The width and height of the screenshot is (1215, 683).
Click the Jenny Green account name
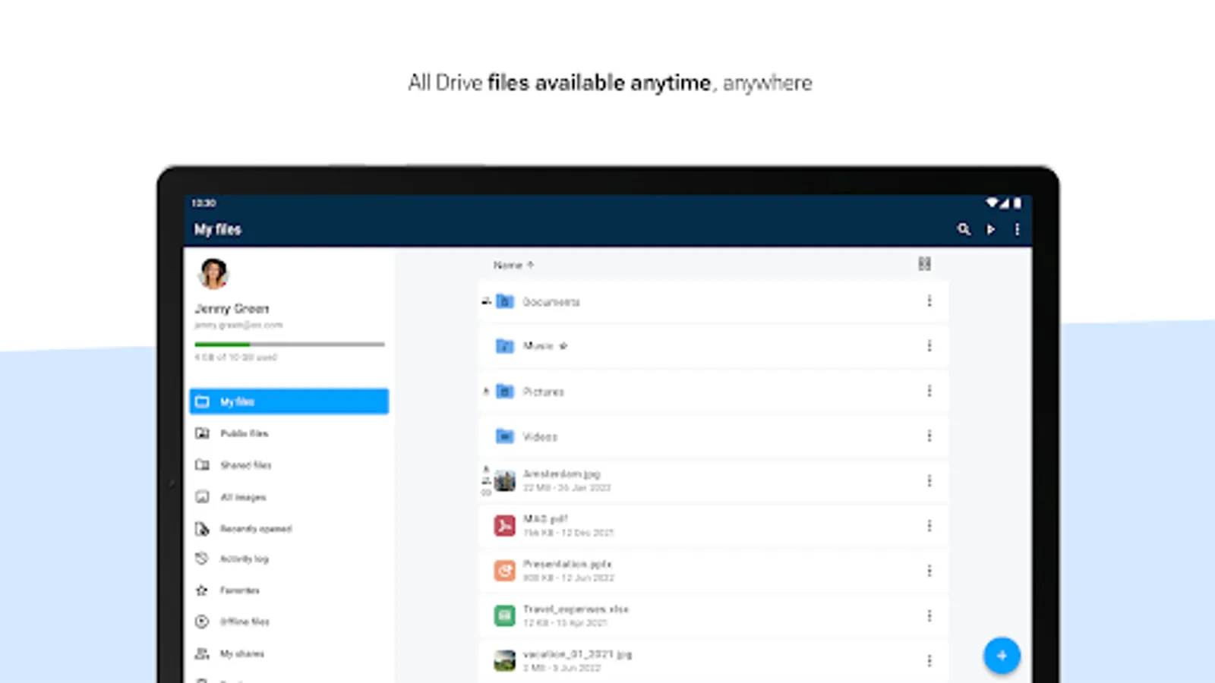[x=232, y=308]
